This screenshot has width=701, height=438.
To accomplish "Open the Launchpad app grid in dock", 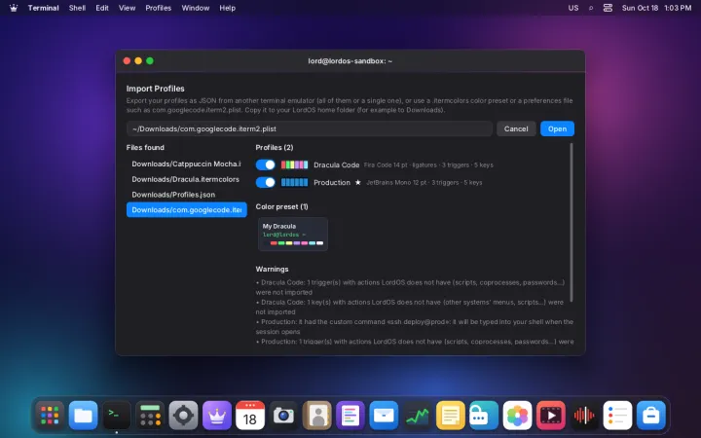I will pos(50,416).
